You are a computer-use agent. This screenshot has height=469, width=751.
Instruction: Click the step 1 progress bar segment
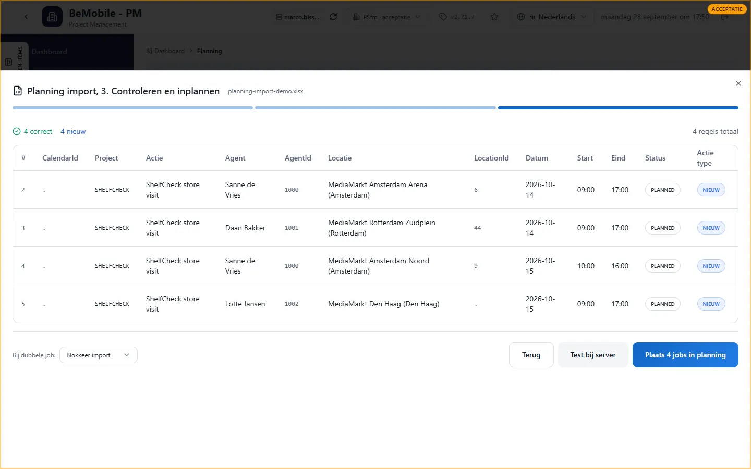pos(132,108)
